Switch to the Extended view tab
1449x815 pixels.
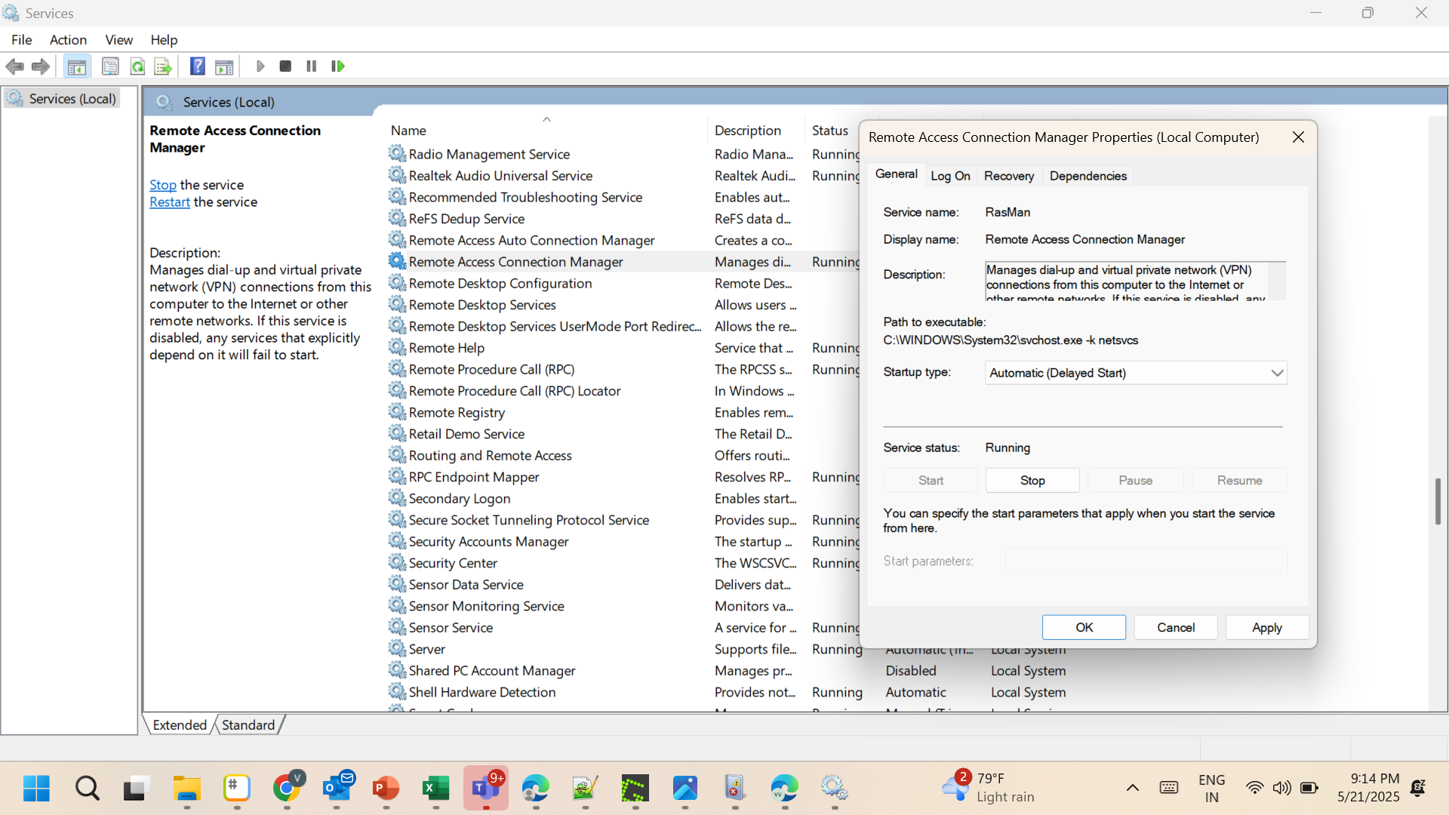pyautogui.click(x=179, y=725)
